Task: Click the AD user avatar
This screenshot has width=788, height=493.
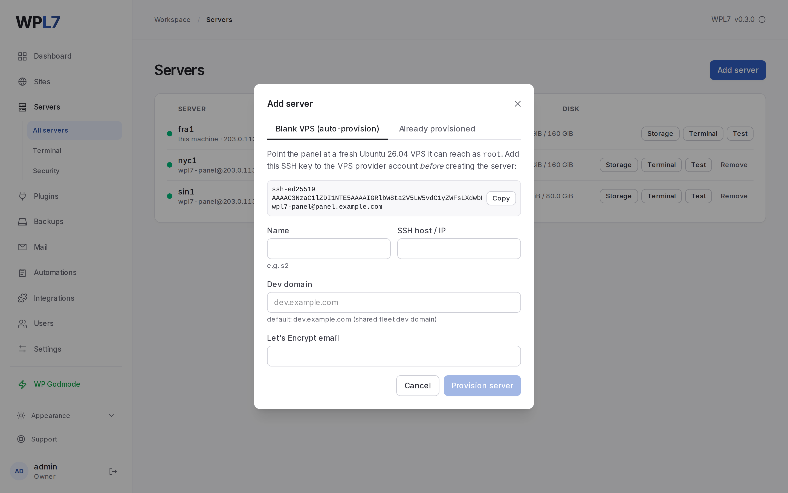Action: (x=19, y=471)
